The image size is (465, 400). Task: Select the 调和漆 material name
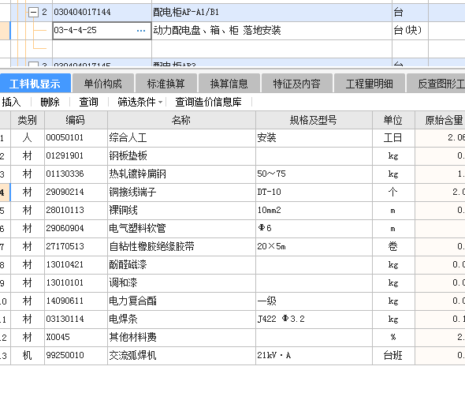(181, 283)
